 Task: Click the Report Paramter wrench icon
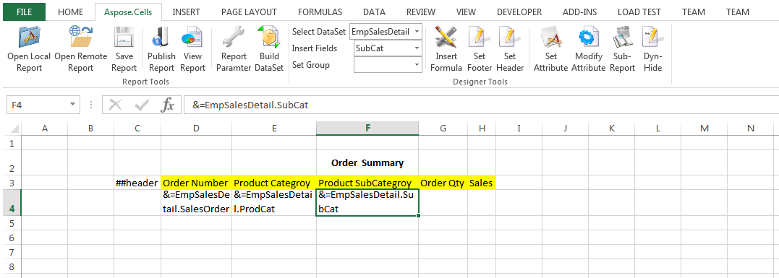pos(234,38)
